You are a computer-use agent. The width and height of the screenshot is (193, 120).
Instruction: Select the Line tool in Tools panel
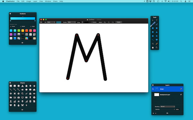pyautogui.click(x=153, y=40)
